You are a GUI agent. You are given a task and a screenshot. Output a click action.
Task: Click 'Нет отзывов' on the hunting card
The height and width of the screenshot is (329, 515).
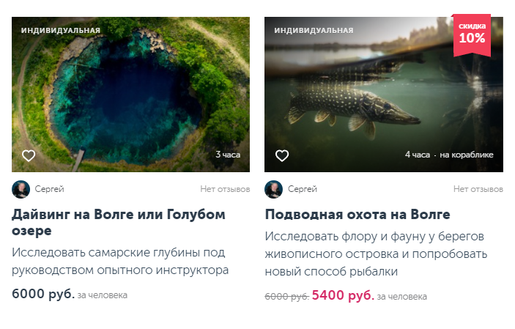478,189
